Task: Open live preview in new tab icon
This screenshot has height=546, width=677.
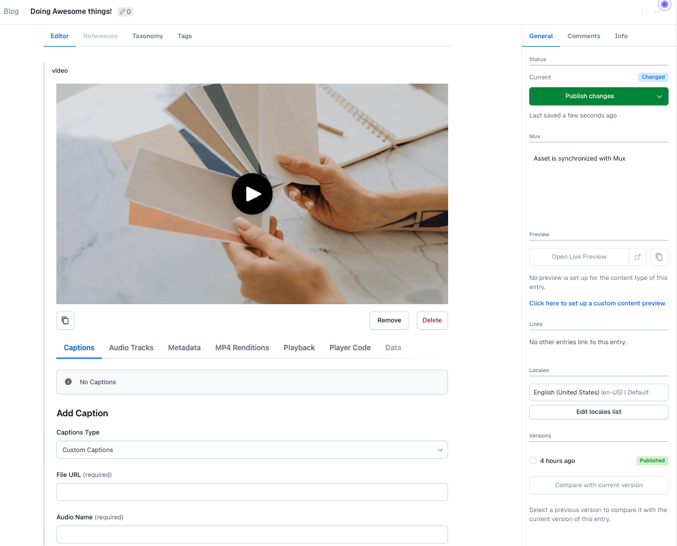Action: click(638, 257)
